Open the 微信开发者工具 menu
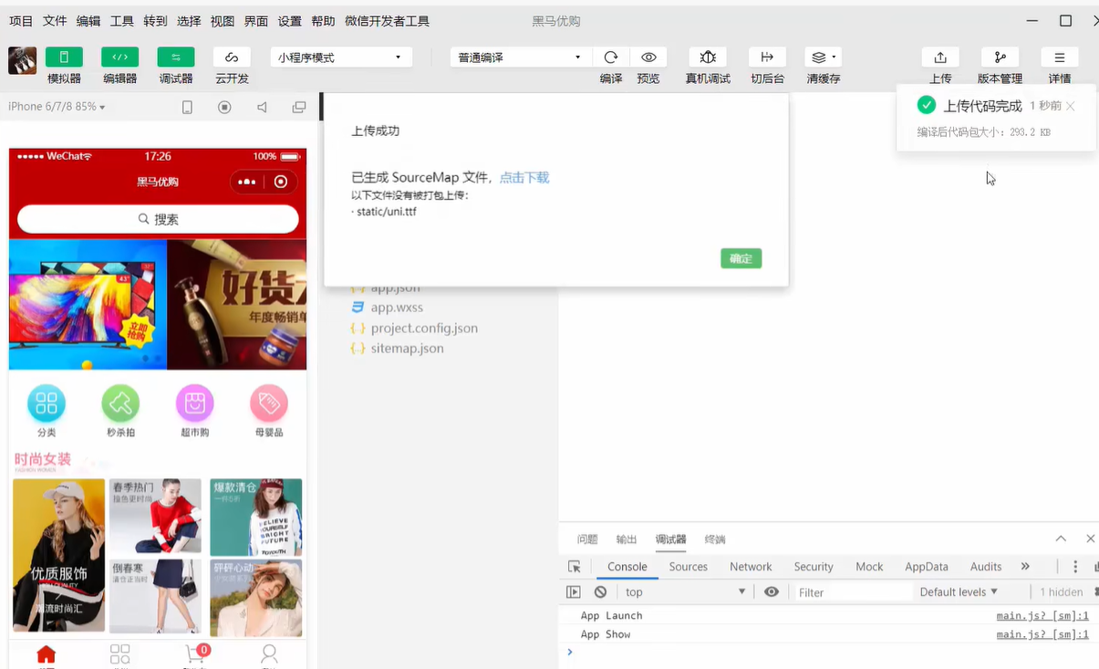 click(387, 21)
